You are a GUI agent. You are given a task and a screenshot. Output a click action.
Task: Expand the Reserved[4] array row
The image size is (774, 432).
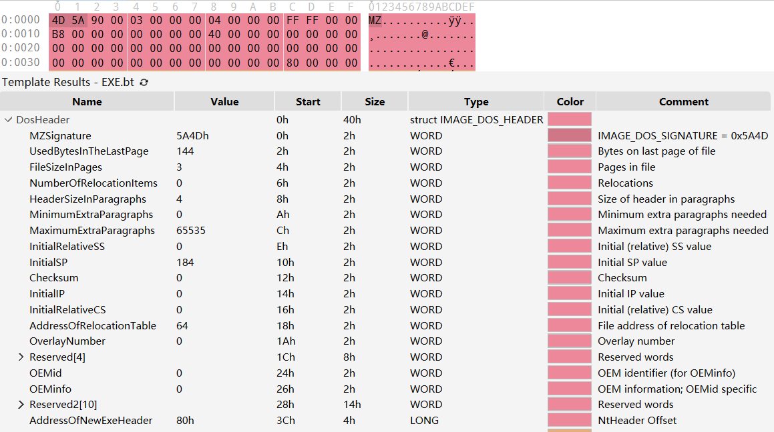pos(21,357)
